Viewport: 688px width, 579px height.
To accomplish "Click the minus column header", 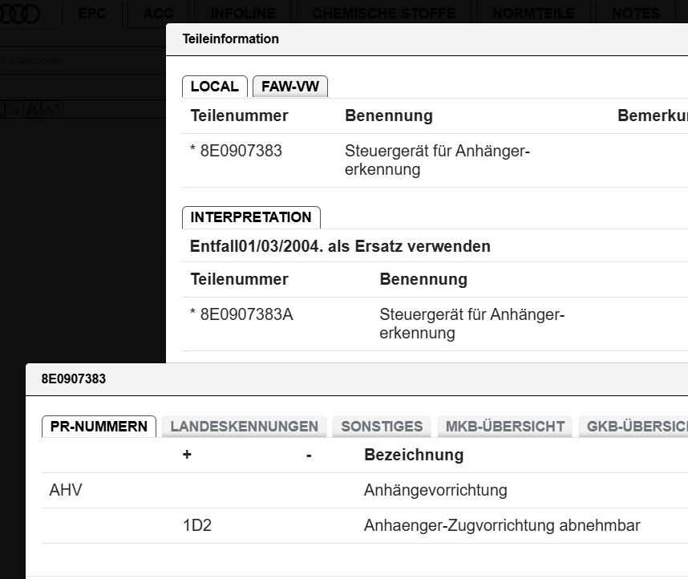I will pyautogui.click(x=309, y=456).
